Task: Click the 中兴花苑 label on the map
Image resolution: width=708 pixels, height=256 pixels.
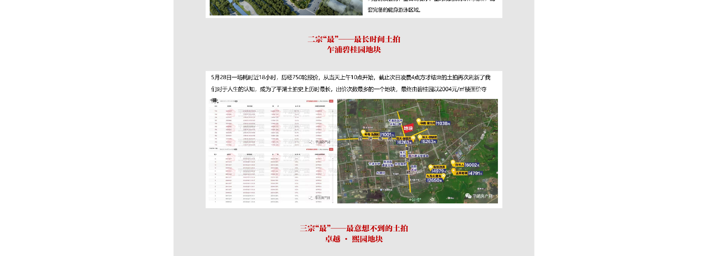Action: click(400, 164)
